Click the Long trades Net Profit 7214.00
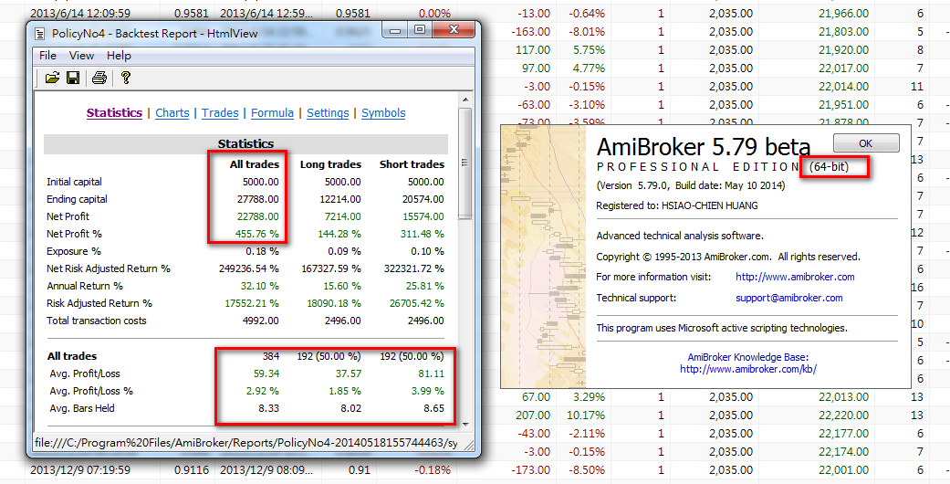The image size is (950, 484). pos(342,216)
